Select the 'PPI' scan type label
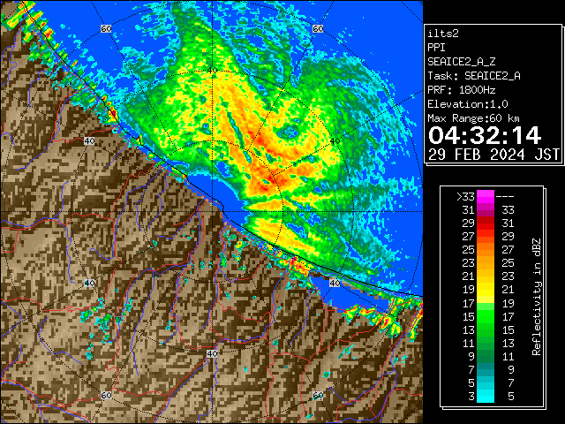This screenshot has width=565, height=424. pyautogui.click(x=436, y=48)
